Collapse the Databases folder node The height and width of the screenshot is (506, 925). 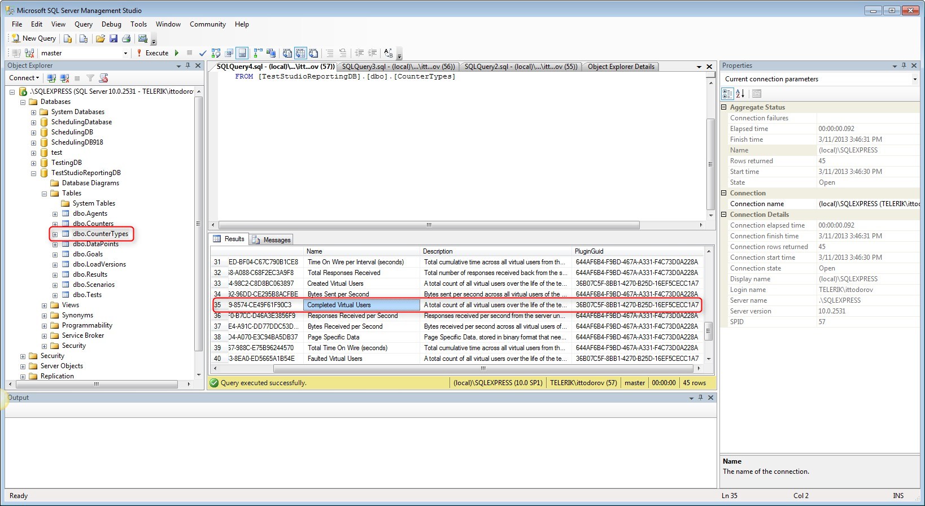23,102
